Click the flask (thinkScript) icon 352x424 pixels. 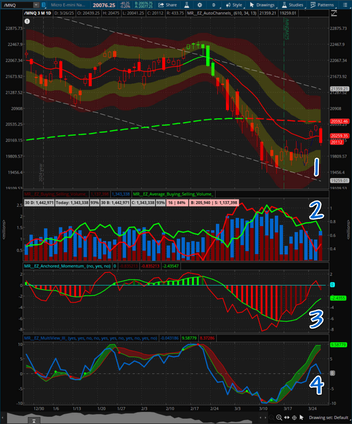[x=187, y=5]
